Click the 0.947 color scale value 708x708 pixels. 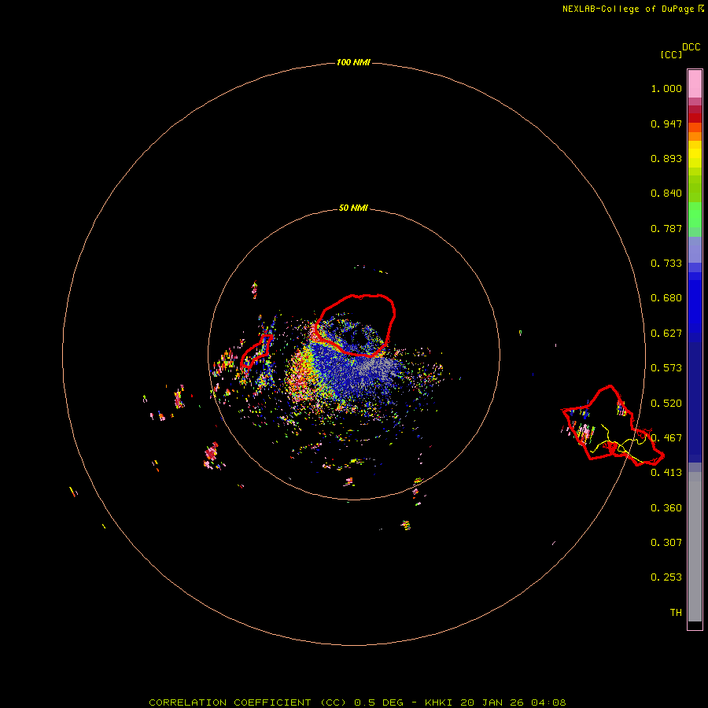[666, 124]
